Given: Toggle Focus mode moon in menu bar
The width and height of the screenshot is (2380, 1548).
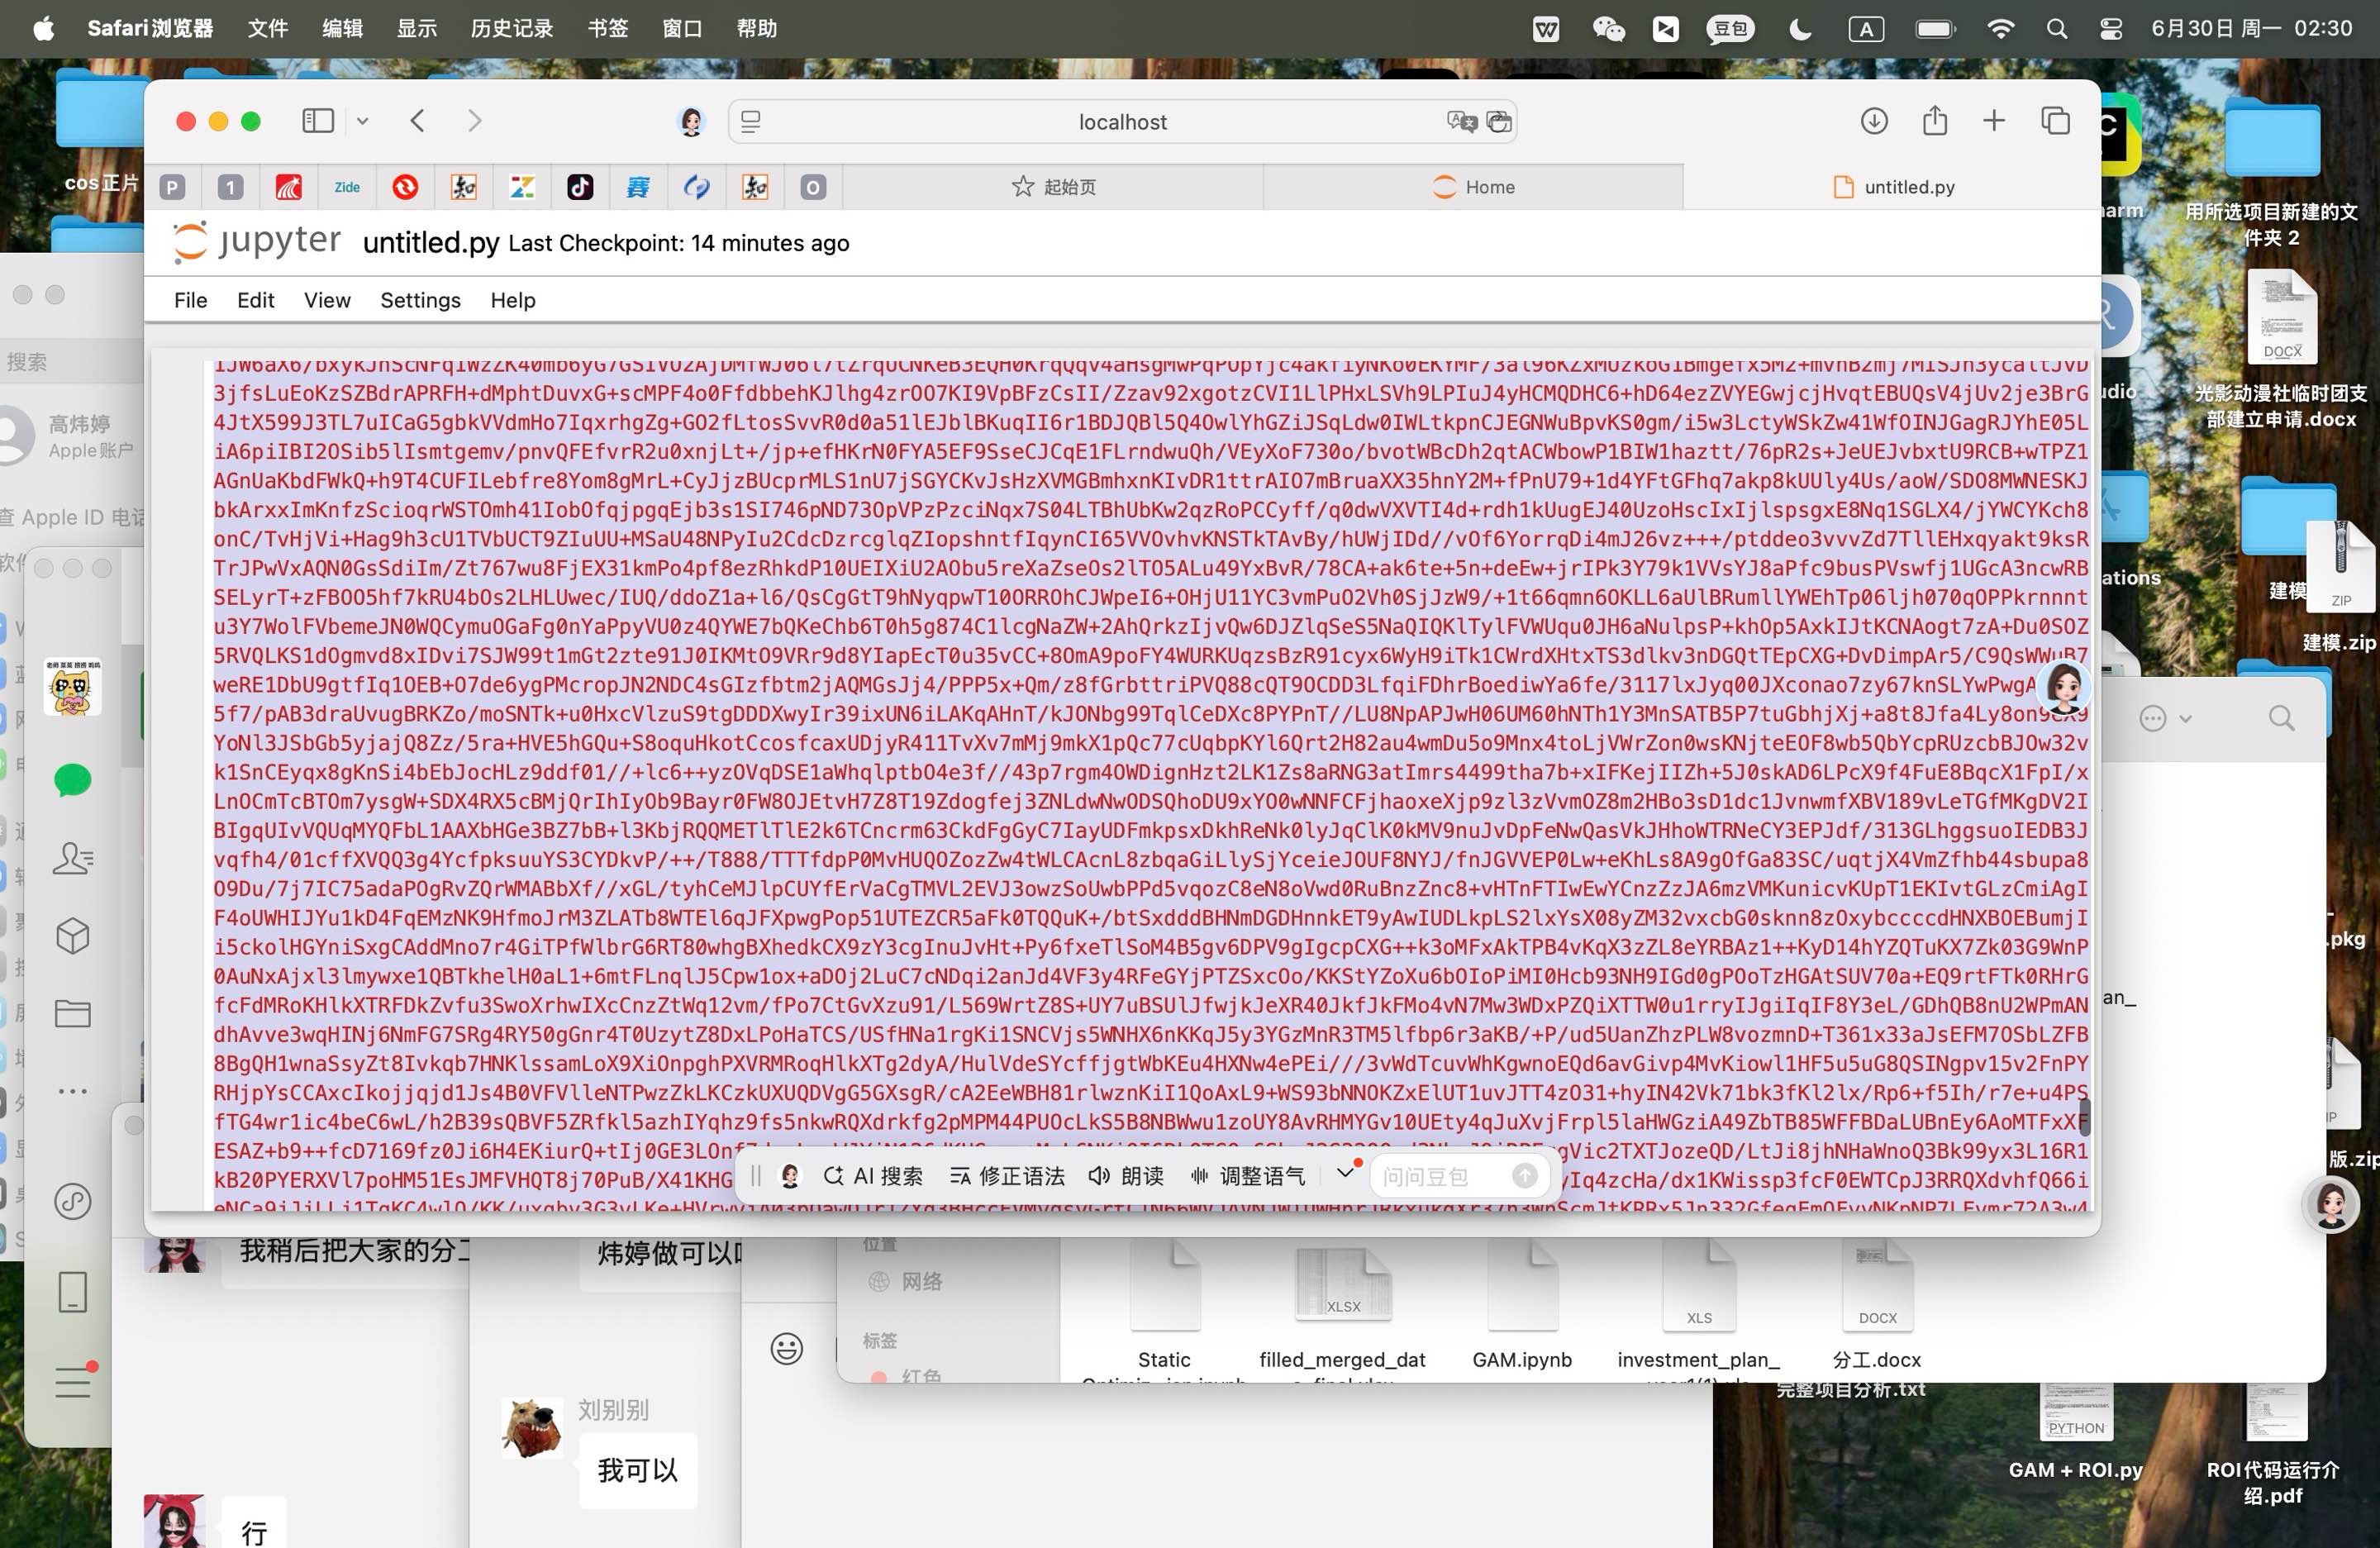Looking at the screenshot, I should 1800,29.
